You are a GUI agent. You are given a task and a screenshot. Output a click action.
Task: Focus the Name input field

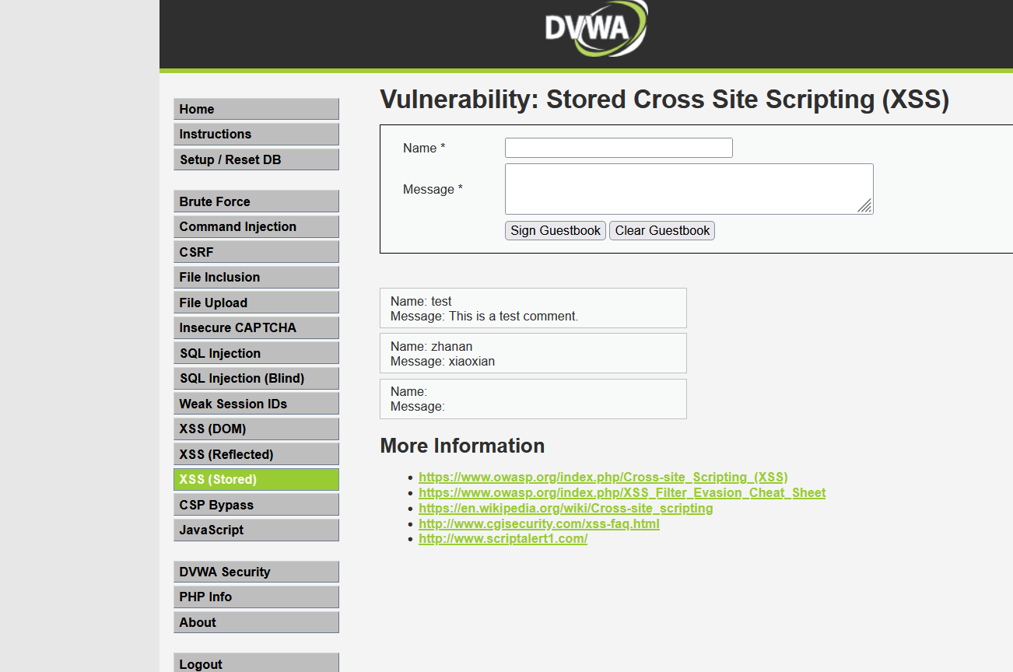(x=619, y=148)
